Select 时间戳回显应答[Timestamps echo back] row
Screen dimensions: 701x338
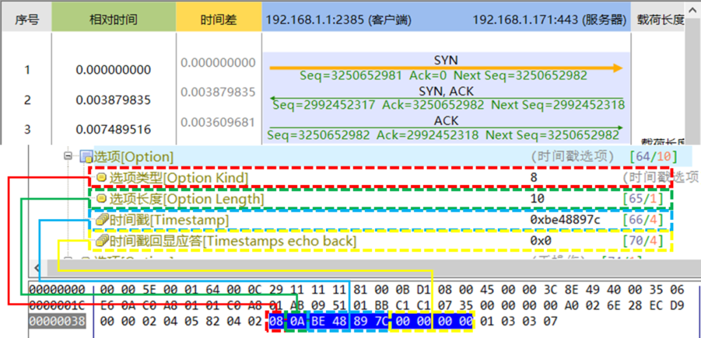(x=380, y=242)
